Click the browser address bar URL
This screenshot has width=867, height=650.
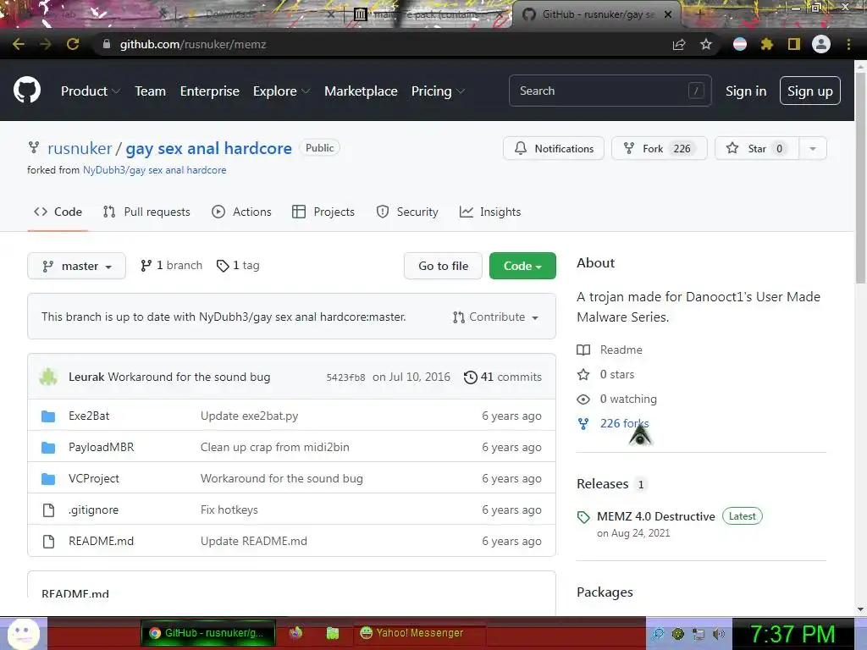[193, 44]
